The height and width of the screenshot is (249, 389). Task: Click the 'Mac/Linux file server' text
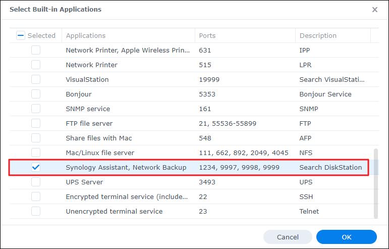click(100, 153)
